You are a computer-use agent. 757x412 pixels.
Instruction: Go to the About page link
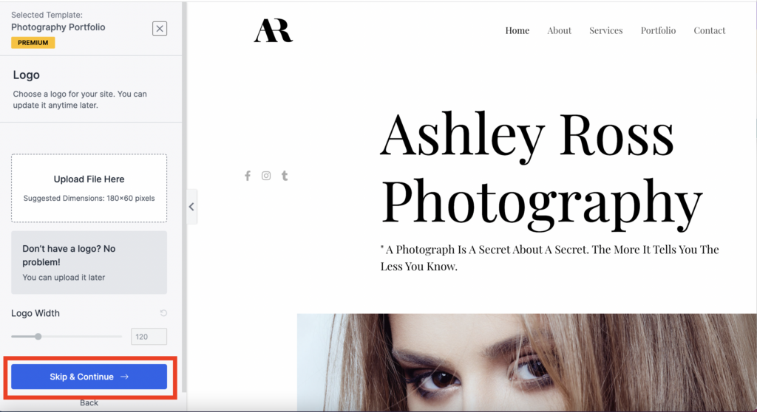point(559,30)
